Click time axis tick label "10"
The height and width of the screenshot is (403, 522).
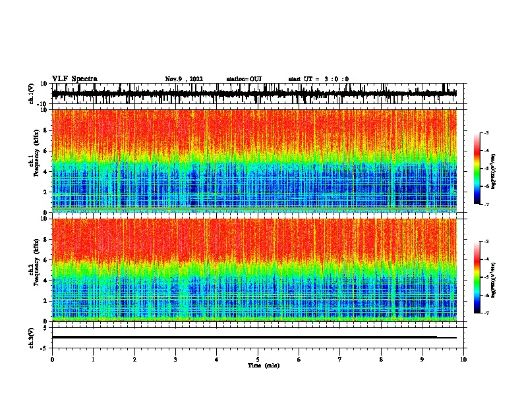463,360
